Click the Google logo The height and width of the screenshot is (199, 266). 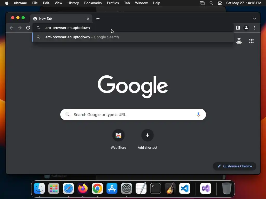133,86
